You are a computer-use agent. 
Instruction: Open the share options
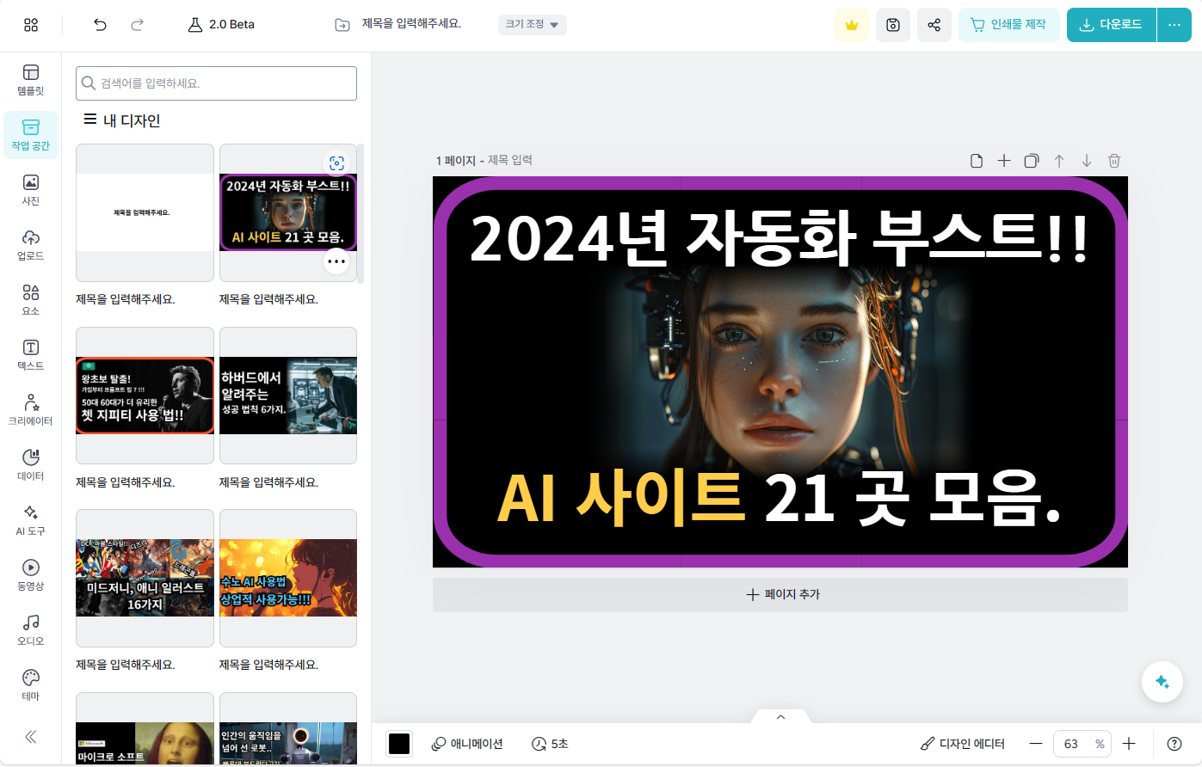[x=934, y=25]
